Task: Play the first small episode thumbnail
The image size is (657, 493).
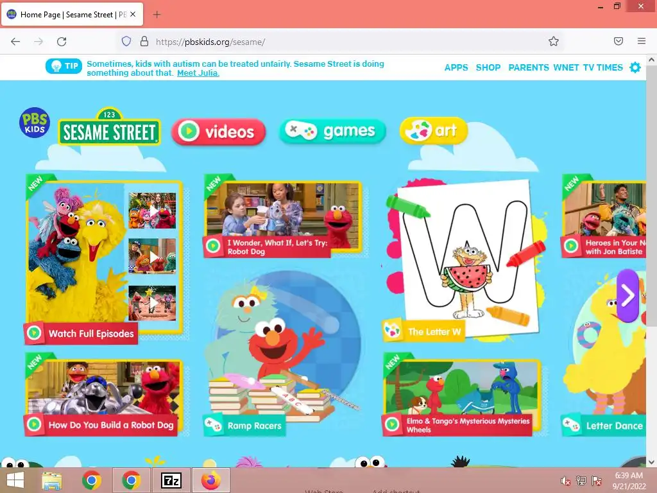Action: click(x=152, y=211)
